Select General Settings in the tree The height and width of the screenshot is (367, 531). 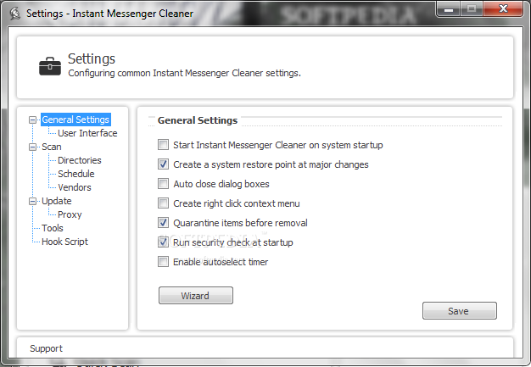(75, 120)
